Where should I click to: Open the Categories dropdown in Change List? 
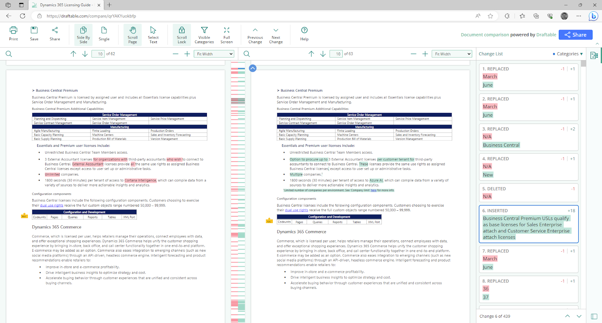coord(568,54)
